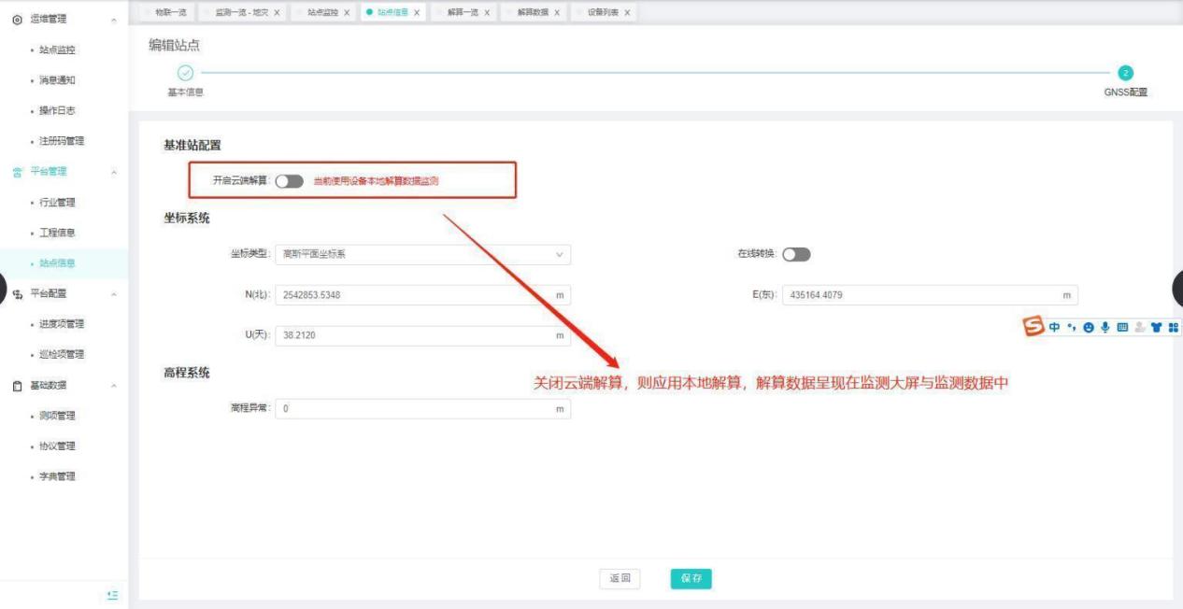Image resolution: width=1183 pixels, height=609 pixels.
Task: Open 工程信息 in the sidebar
Action: (58, 233)
